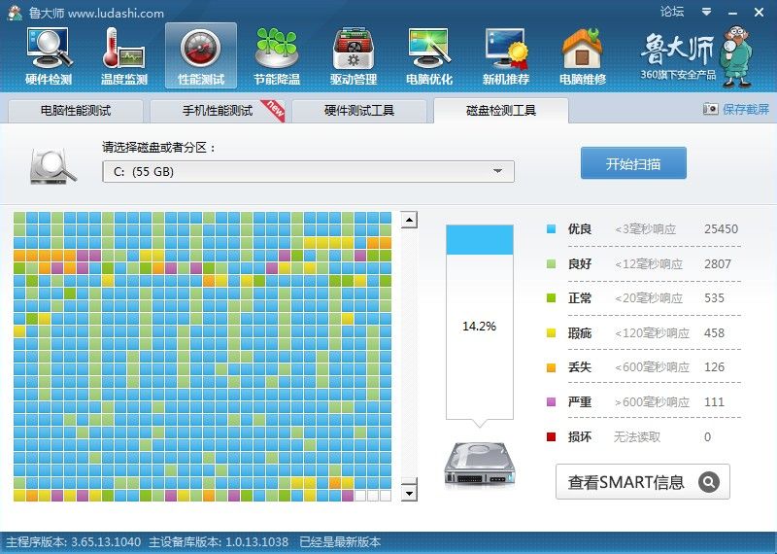777x554 pixels.
Task: Click the dark green 正常 legend swatch
Action: (551, 298)
